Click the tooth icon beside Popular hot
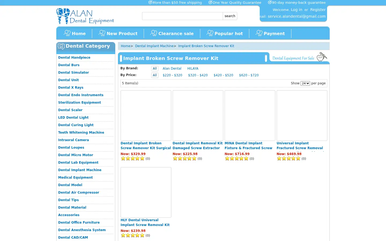Image resolution: width=386 pixels, height=241 pixels. pyautogui.click(x=210, y=33)
